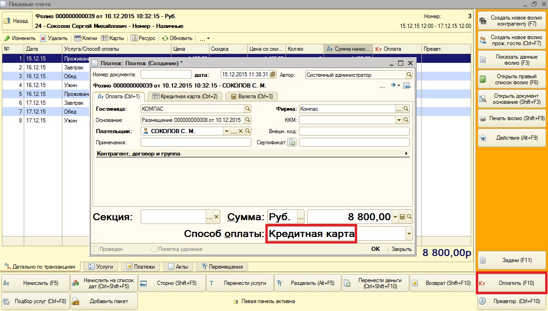Toggle the Пометка удаления checkbox
Viewport: 548px width, 311px height.
(154, 249)
